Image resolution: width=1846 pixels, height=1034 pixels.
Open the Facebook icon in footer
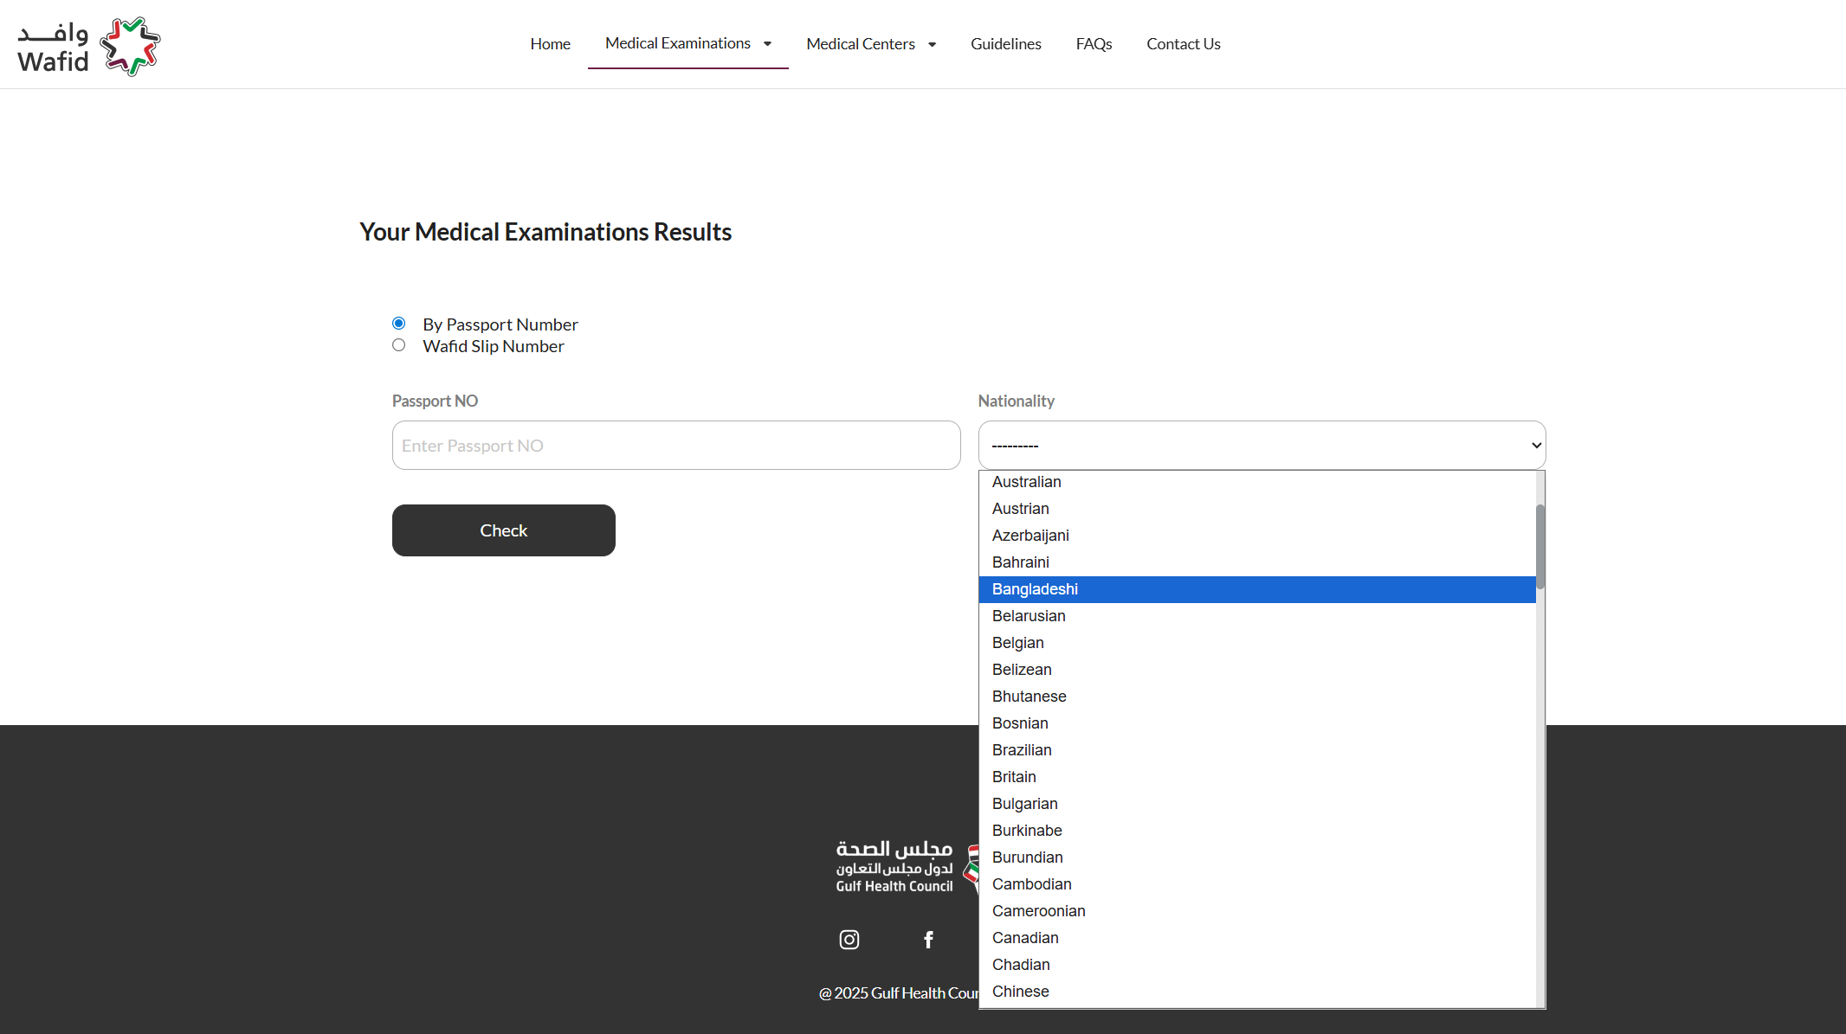(x=928, y=940)
